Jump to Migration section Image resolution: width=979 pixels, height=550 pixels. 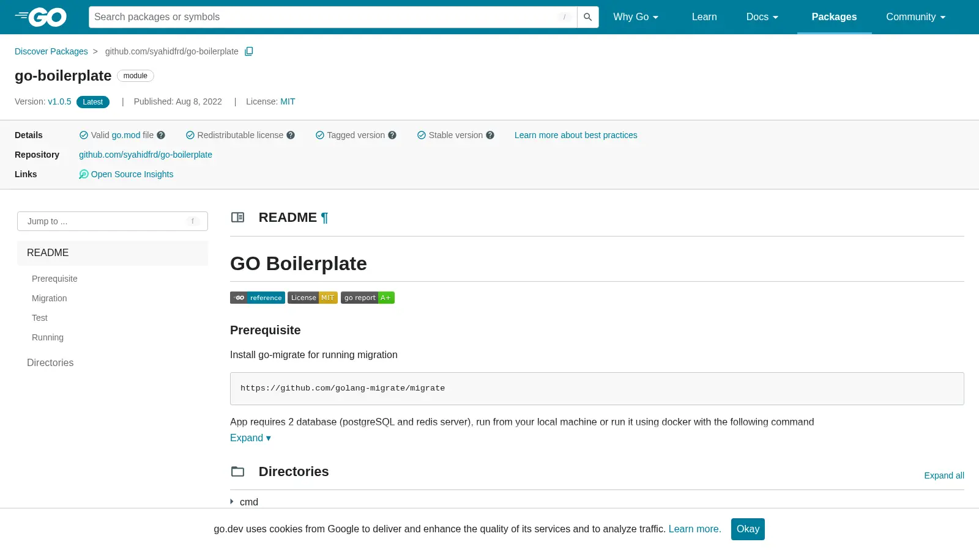point(50,298)
